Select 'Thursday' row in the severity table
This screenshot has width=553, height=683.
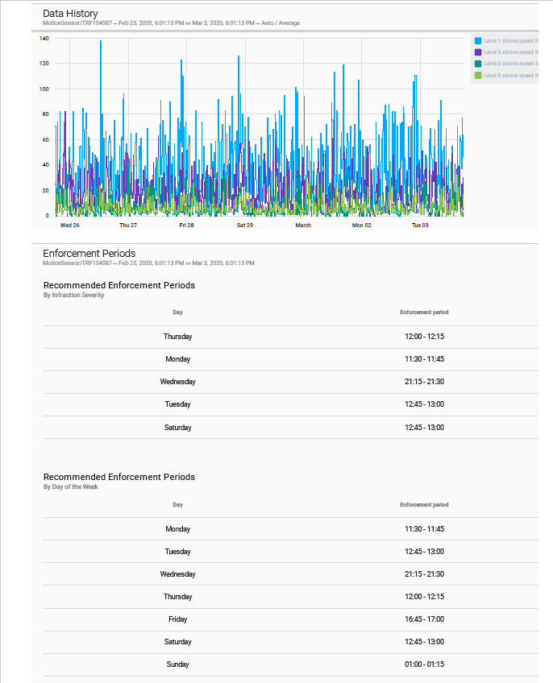pyautogui.click(x=290, y=337)
